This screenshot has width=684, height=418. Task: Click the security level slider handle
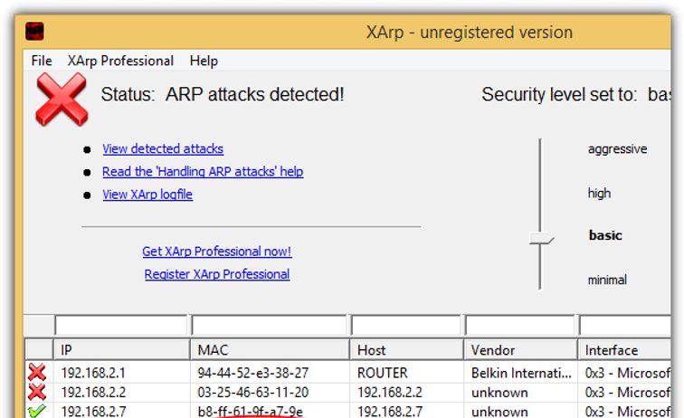tap(541, 238)
